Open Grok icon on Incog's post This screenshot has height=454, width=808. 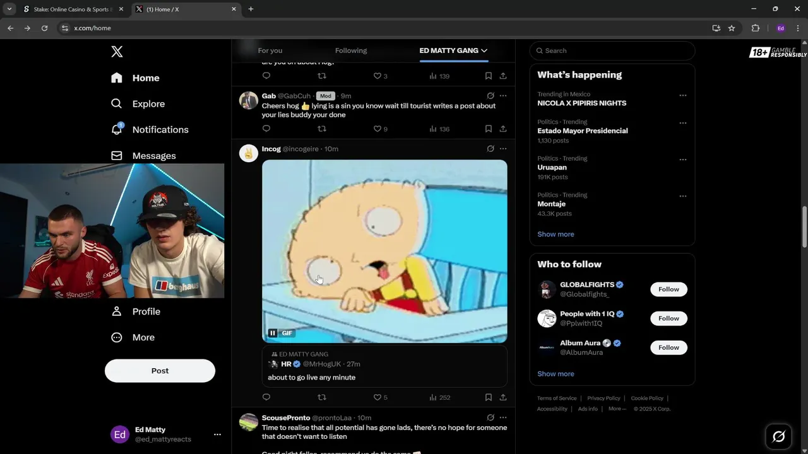tap(490, 149)
